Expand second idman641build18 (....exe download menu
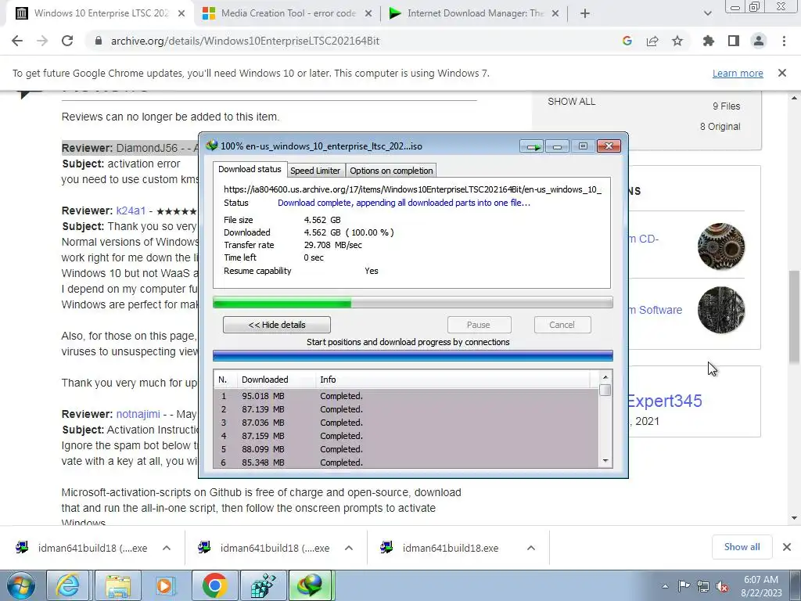801x601 pixels. pyautogui.click(x=349, y=548)
